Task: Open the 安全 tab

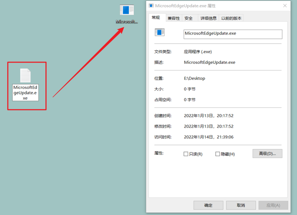Action: click(189, 18)
